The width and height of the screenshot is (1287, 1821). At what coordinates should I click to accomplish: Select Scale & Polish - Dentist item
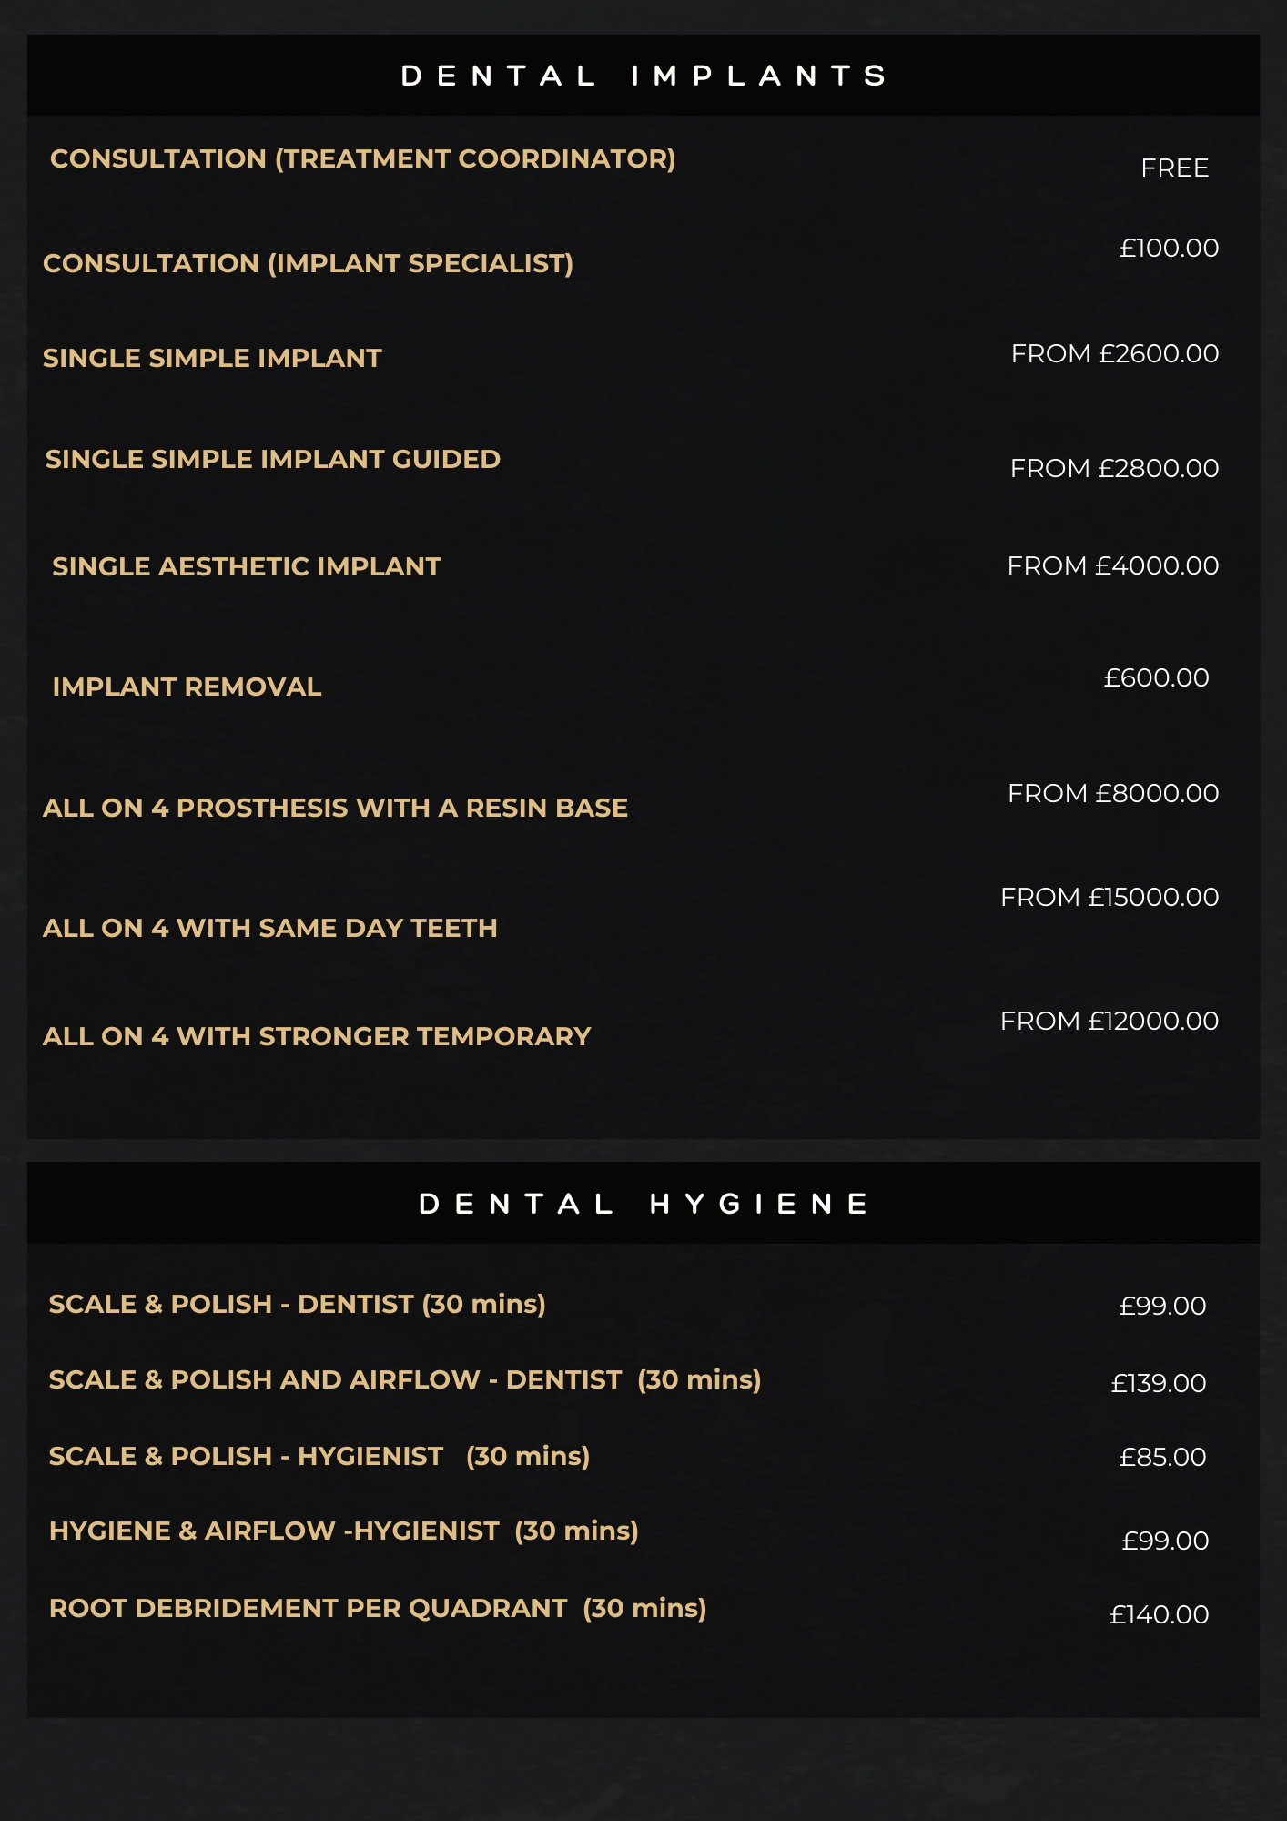(298, 1305)
